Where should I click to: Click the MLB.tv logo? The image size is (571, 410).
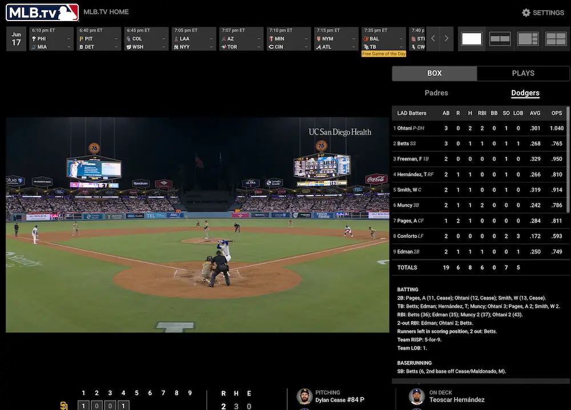[x=42, y=12]
